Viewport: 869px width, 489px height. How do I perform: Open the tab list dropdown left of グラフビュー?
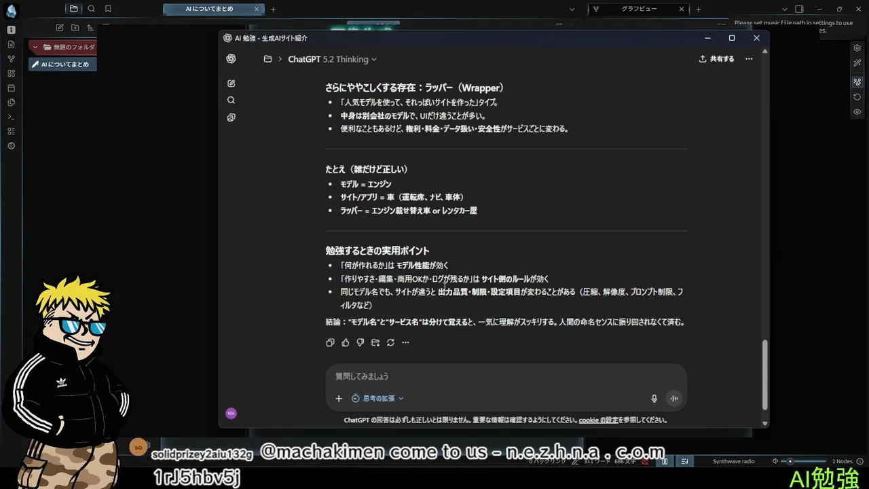click(x=572, y=9)
